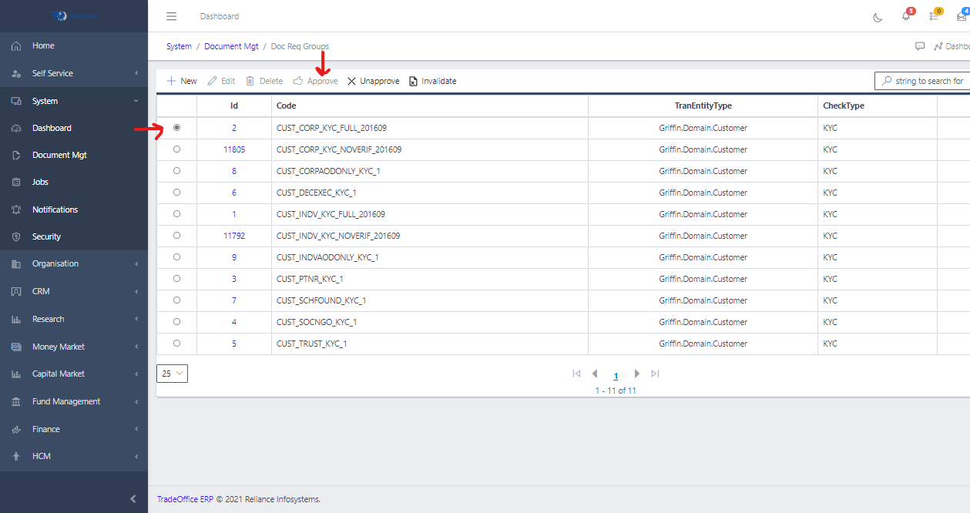Open the page size dropdown showing 25
970x513 pixels.
(172, 374)
